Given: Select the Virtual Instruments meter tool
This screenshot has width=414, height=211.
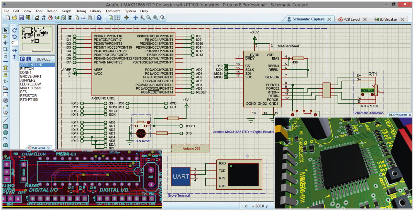Looking at the screenshot, I should [x=5, y=113].
